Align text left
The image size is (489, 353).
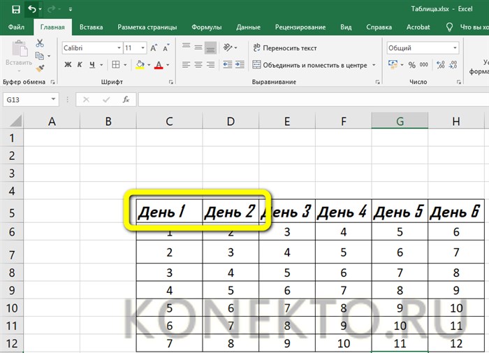pos(187,64)
